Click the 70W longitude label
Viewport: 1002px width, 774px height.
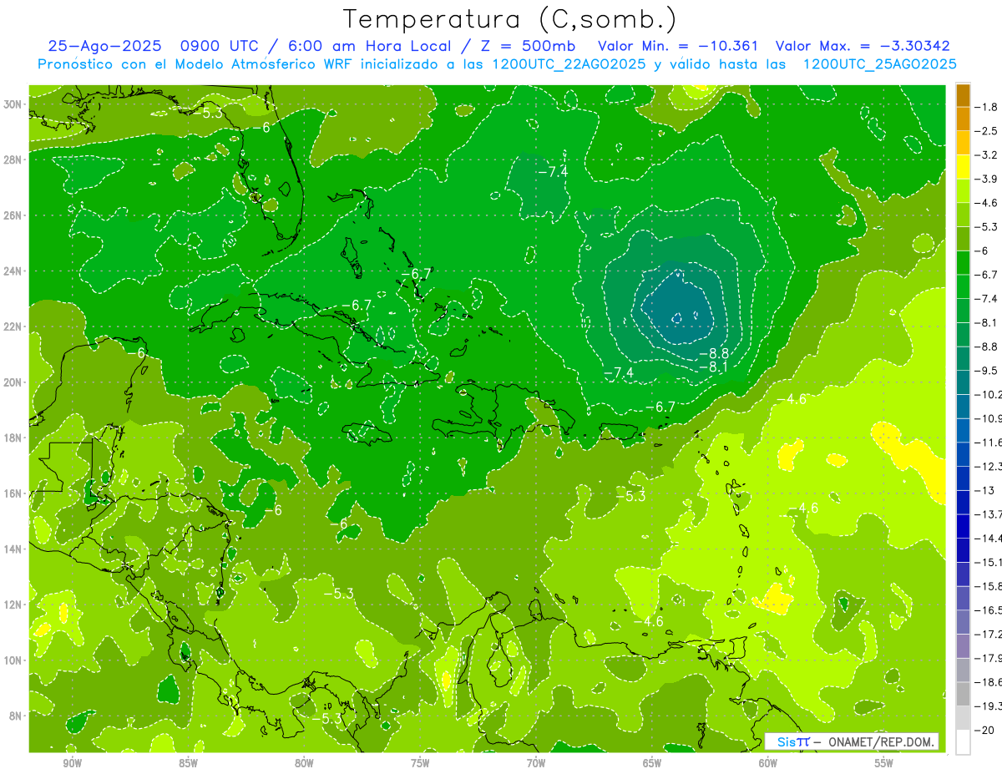536,763
